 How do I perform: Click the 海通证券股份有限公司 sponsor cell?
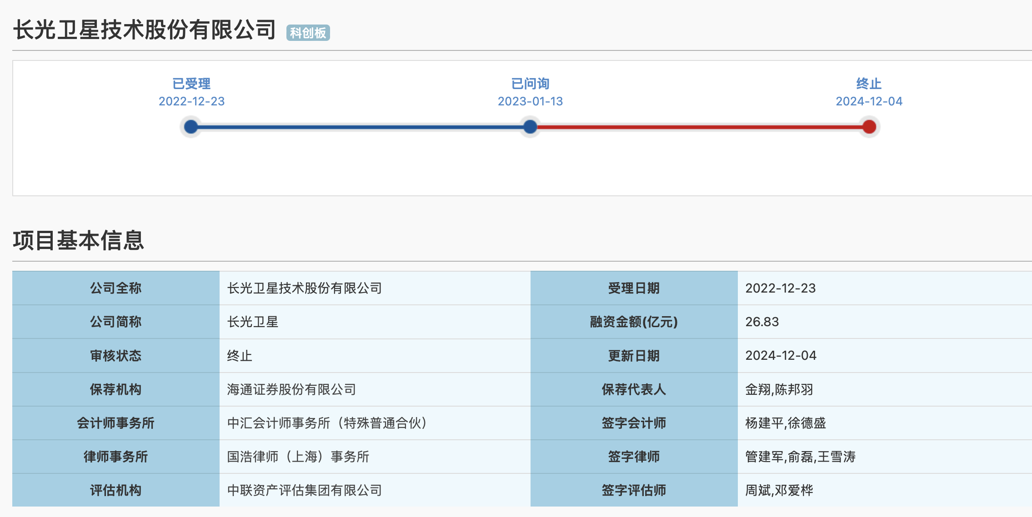(291, 389)
